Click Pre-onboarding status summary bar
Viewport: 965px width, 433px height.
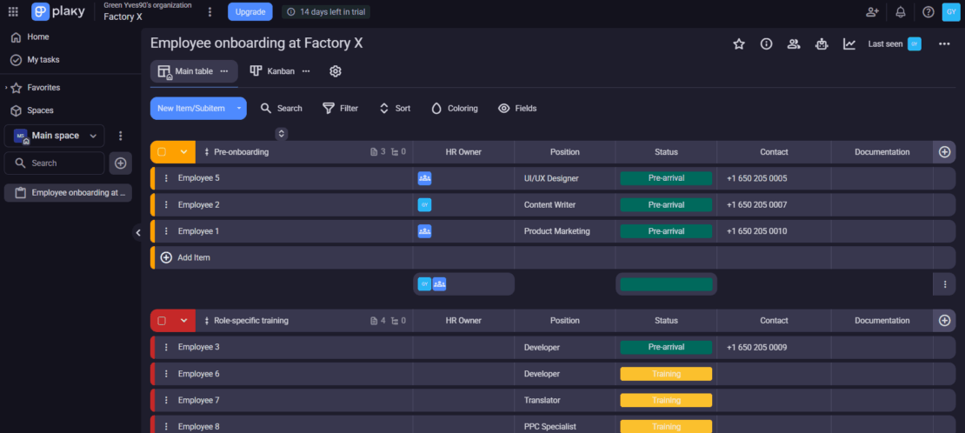pos(666,284)
